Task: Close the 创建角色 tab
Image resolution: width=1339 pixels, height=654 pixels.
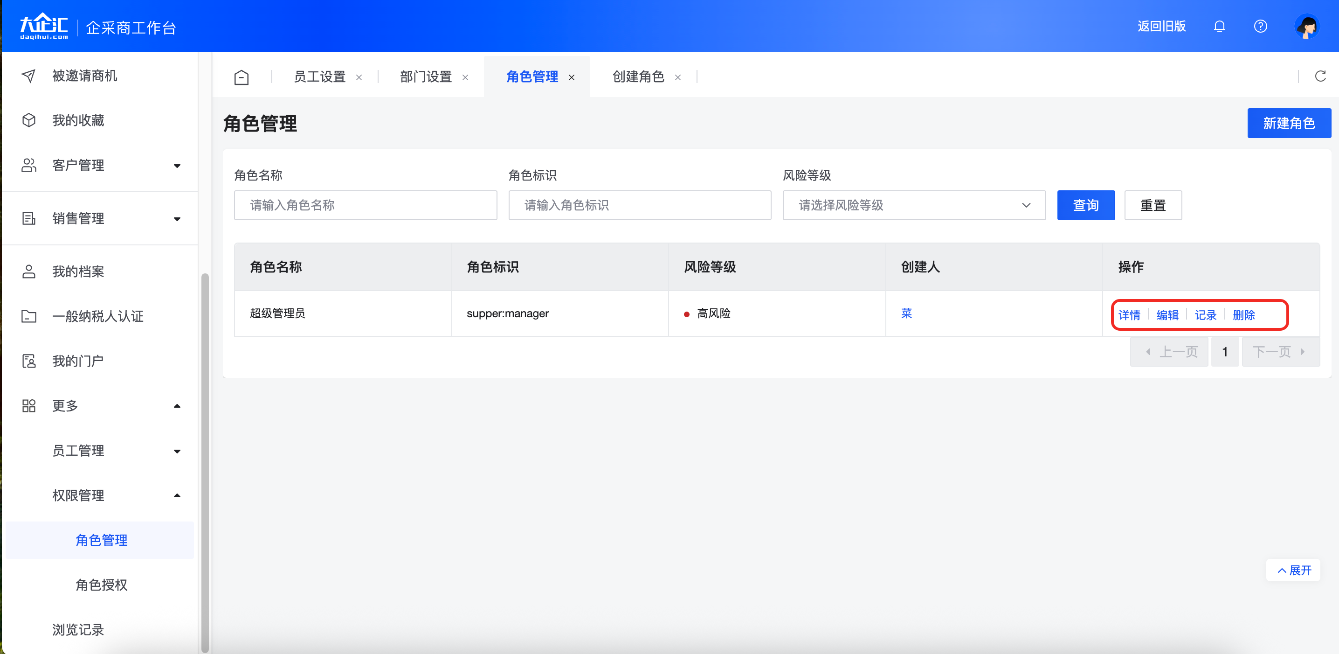Action: pos(677,77)
